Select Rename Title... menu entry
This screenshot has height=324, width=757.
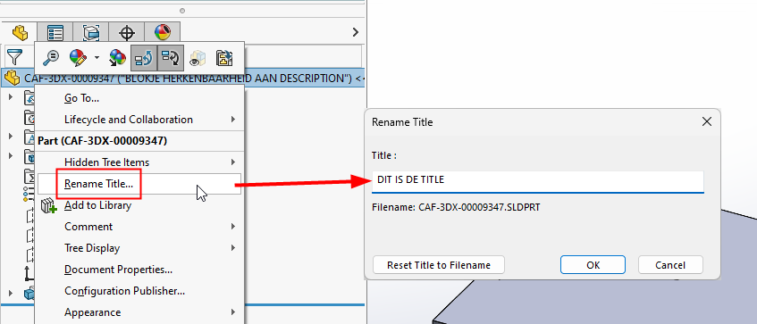[139, 184]
